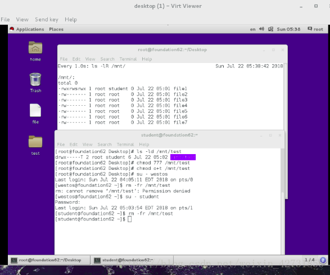Open Search menu in root terminal window
This screenshot has width=330, height=275.
107,59
